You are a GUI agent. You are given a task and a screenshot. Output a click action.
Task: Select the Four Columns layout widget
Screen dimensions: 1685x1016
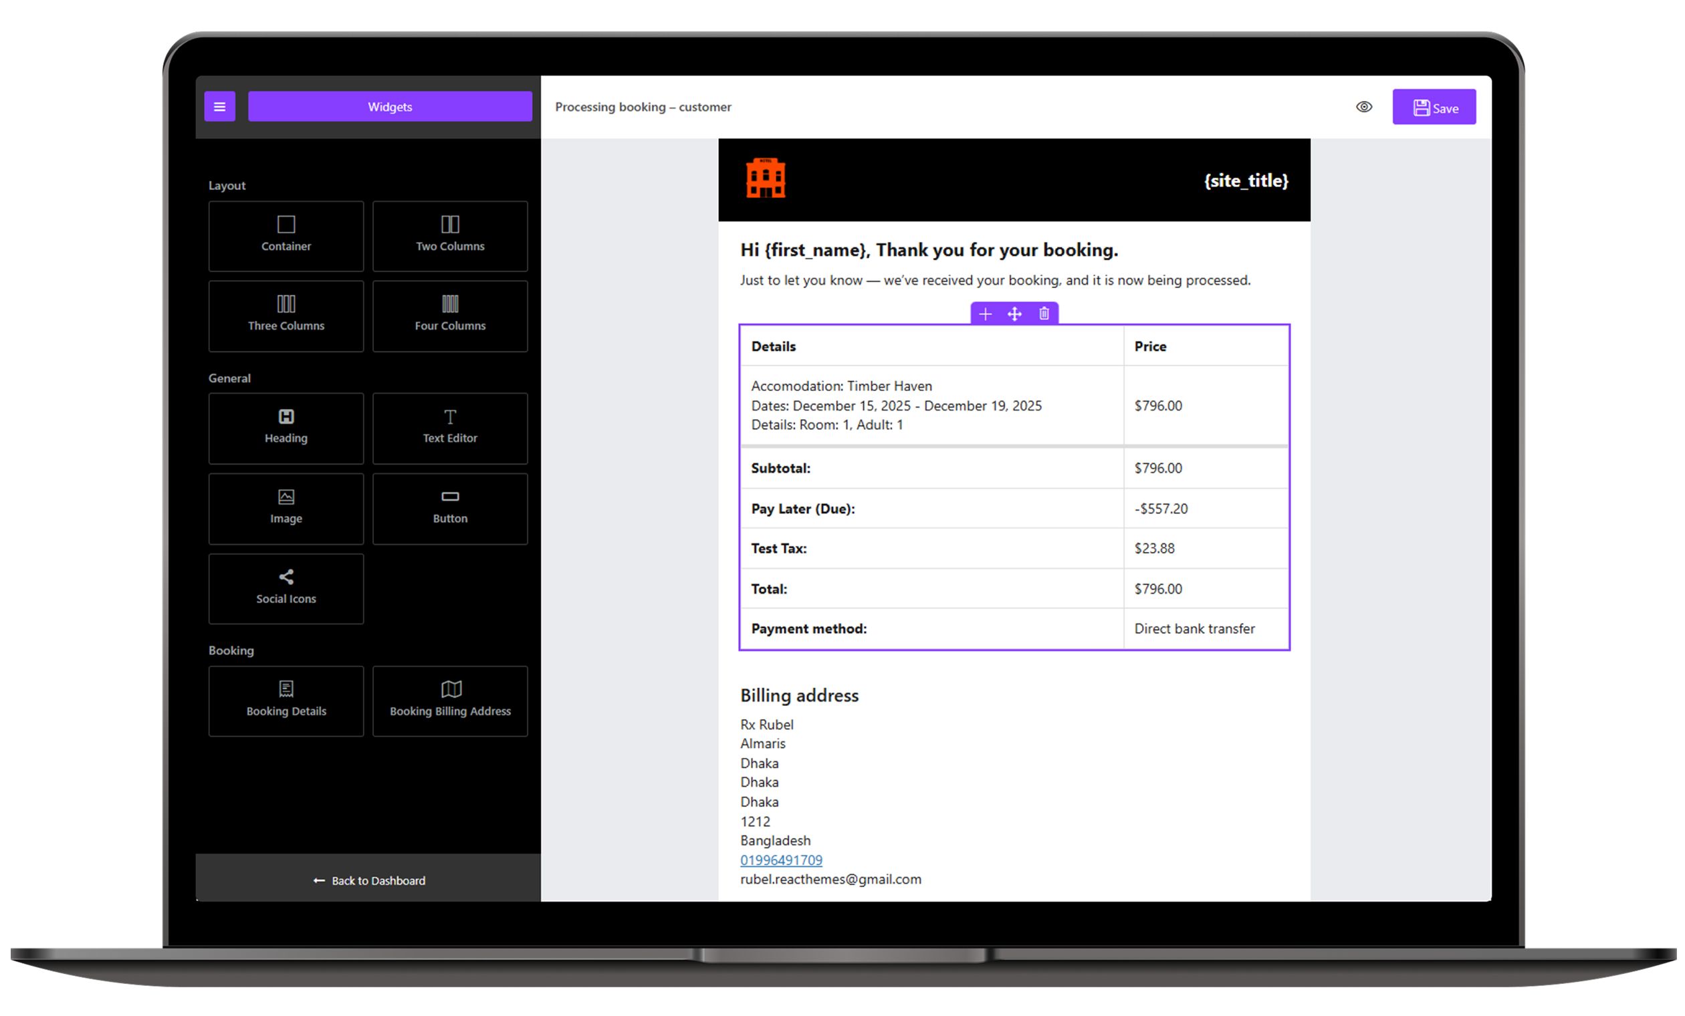pos(450,315)
